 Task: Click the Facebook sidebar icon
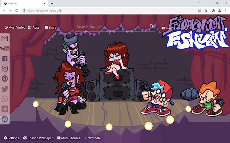click(5, 58)
